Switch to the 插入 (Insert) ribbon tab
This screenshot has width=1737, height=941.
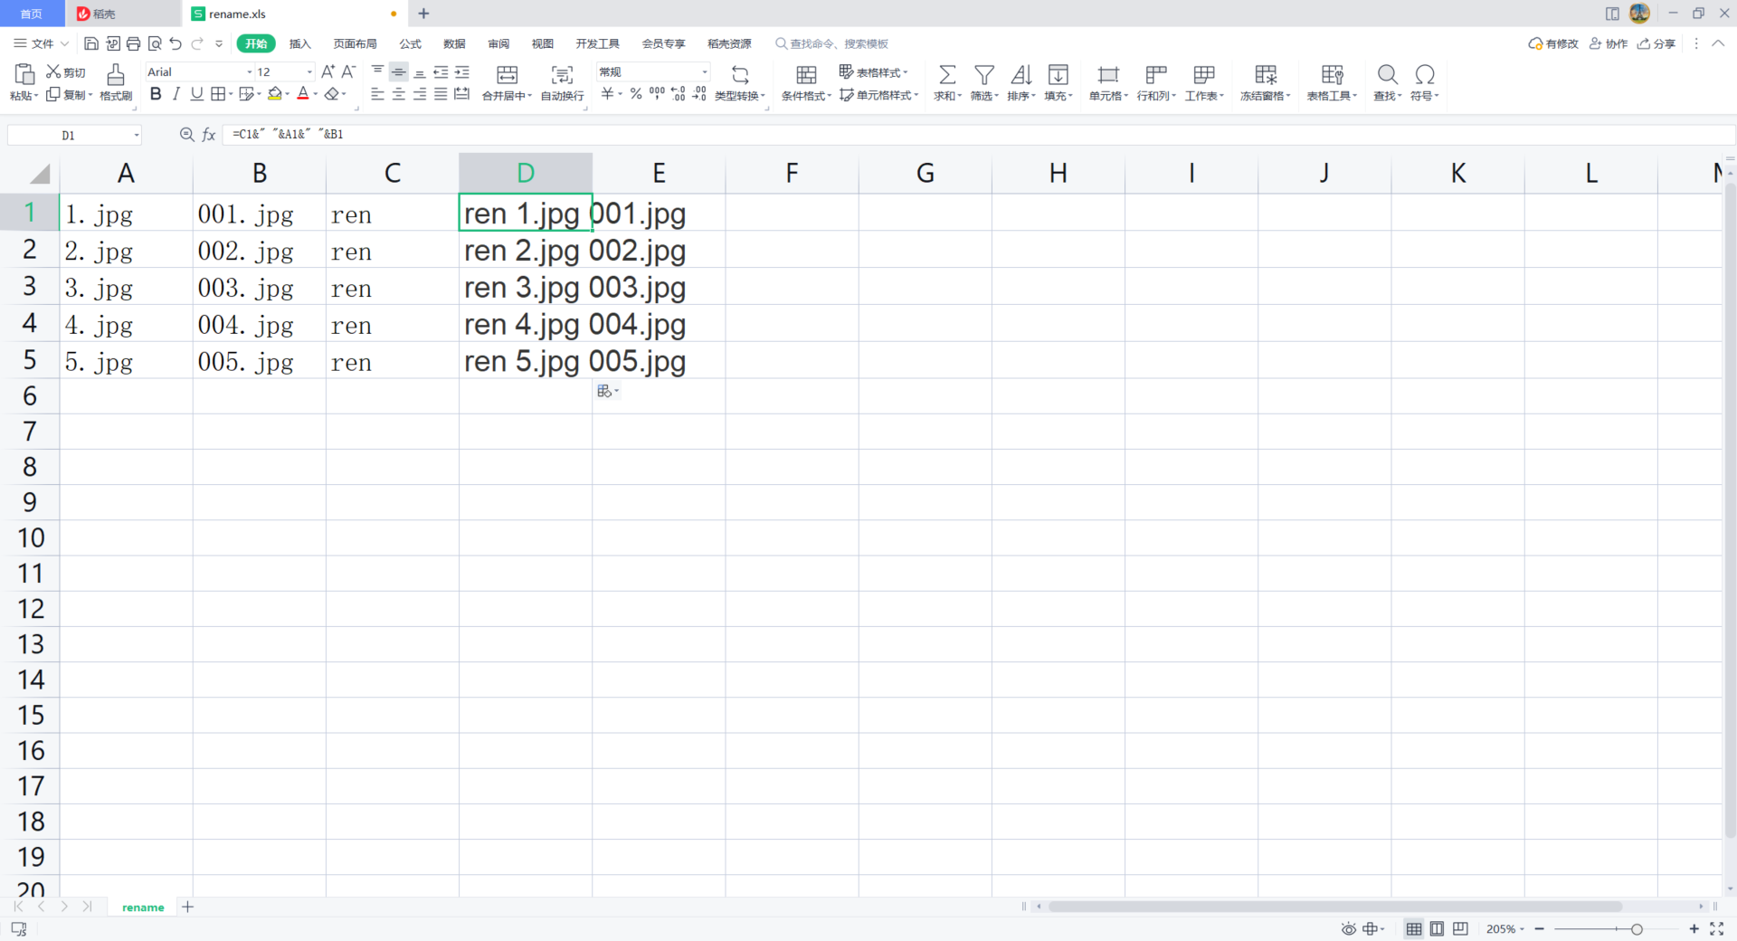coord(299,43)
